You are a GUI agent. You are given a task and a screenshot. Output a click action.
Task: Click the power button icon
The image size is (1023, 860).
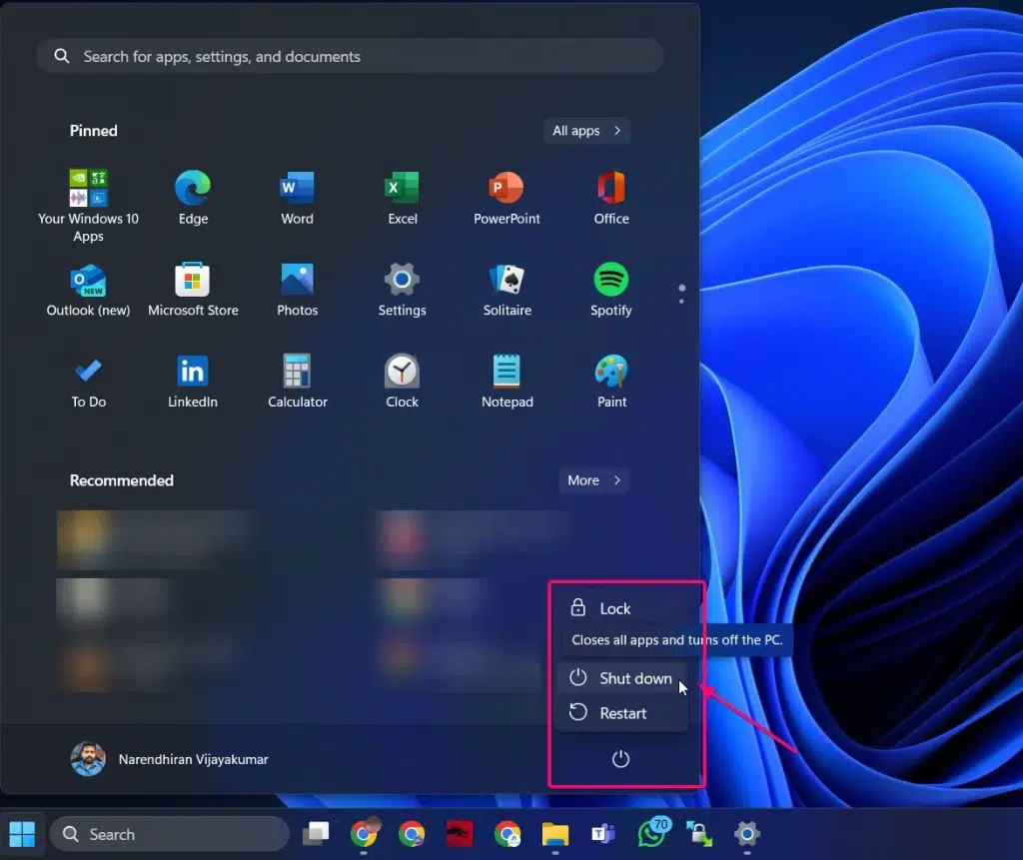coord(620,759)
